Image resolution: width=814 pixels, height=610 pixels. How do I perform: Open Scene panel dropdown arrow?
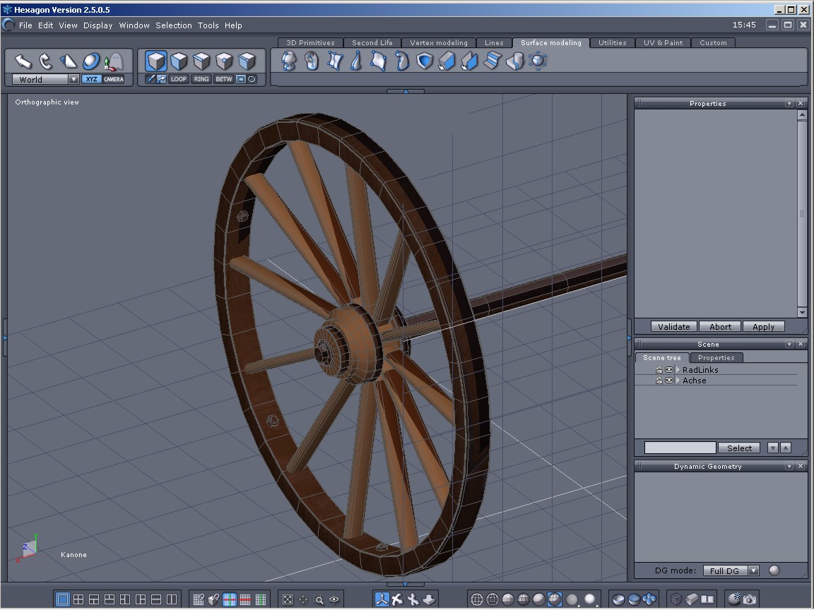pyautogui.click(x=789, y=345)
